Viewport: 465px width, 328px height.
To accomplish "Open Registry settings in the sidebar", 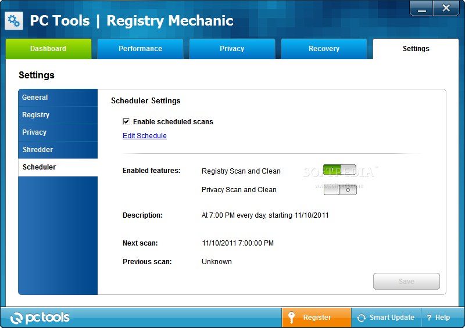I will (58, 115).
